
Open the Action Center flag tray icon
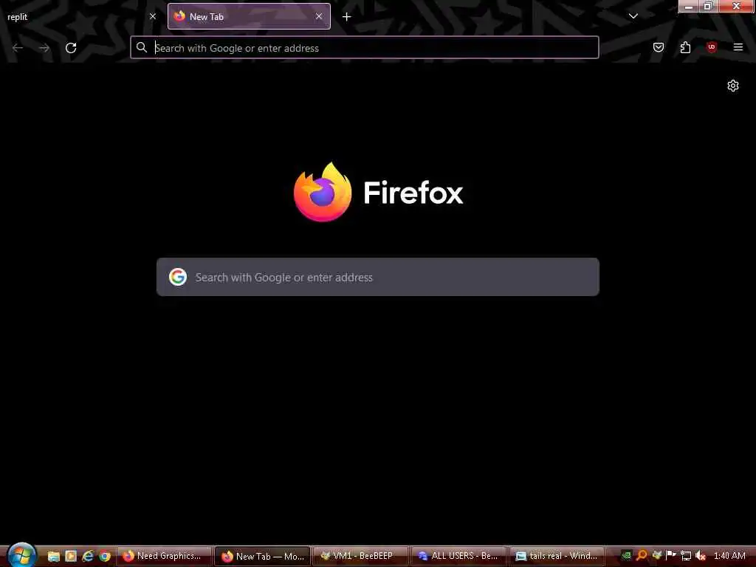pyautogui.click(x=671, y=555)
